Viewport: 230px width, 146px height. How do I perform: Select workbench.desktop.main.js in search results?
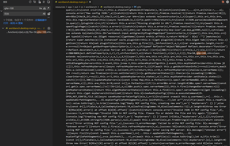pyautogui.click(x=22, y=28)
